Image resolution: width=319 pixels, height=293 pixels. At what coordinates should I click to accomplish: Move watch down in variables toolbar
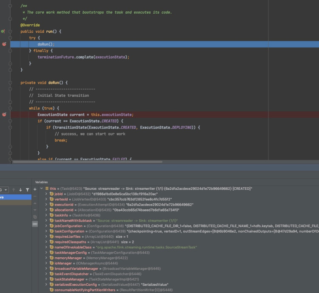click(35, 210)
